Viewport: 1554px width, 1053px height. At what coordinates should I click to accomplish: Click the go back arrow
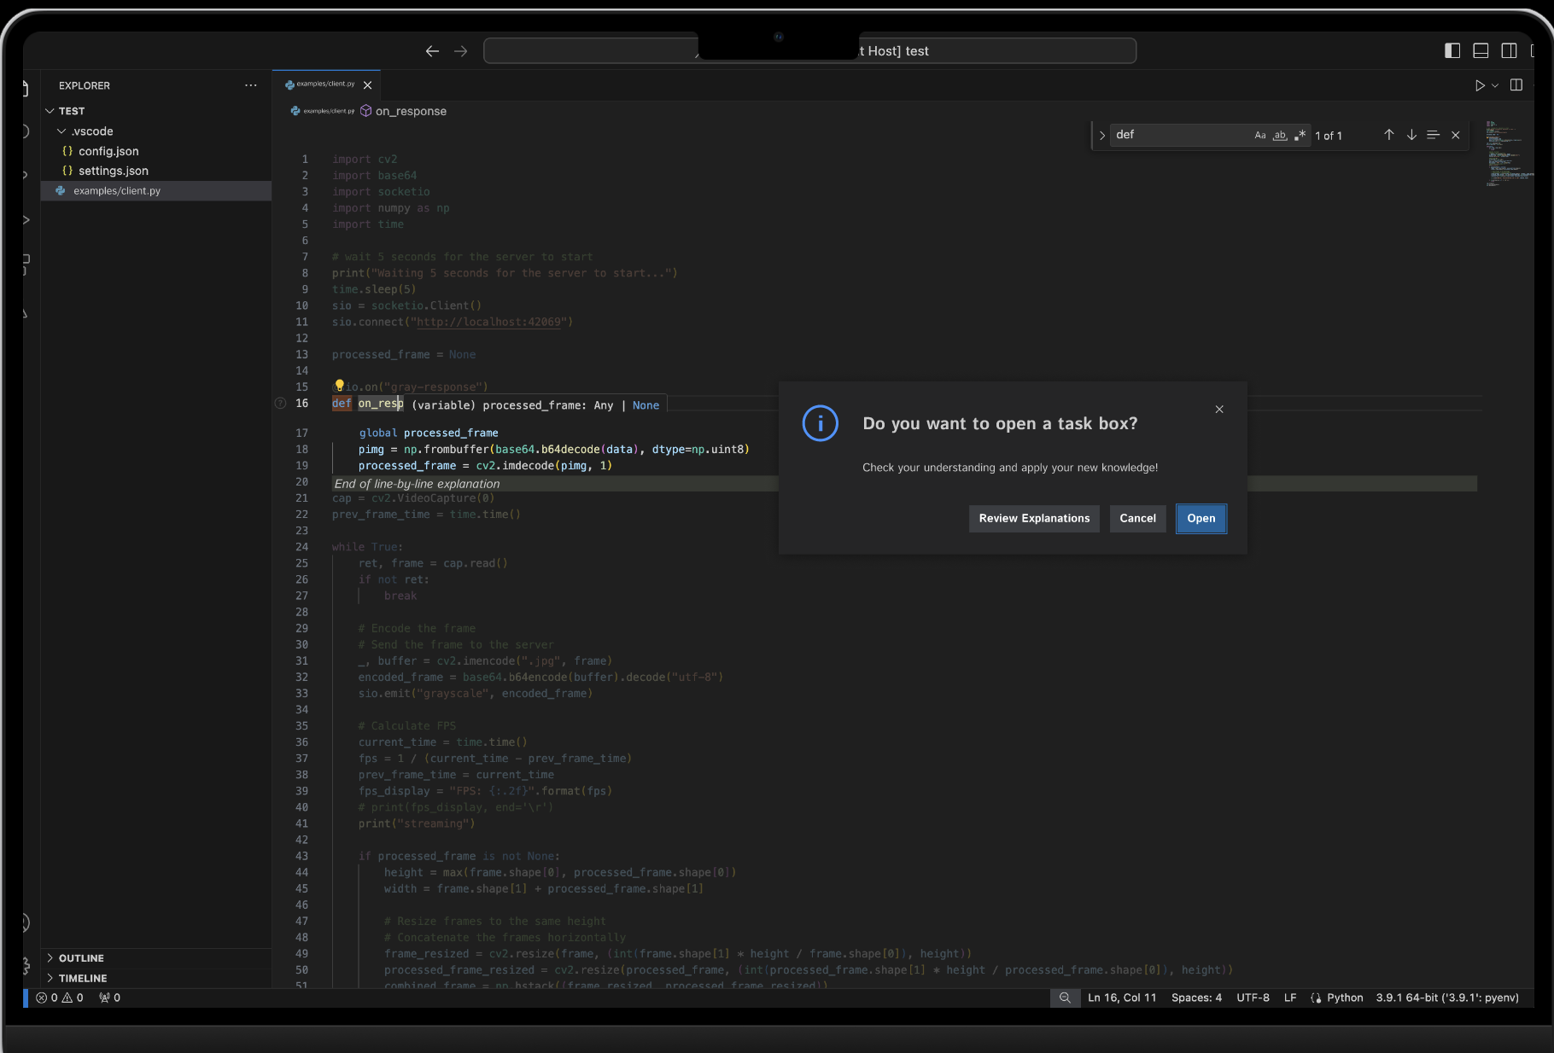point(432,51)
